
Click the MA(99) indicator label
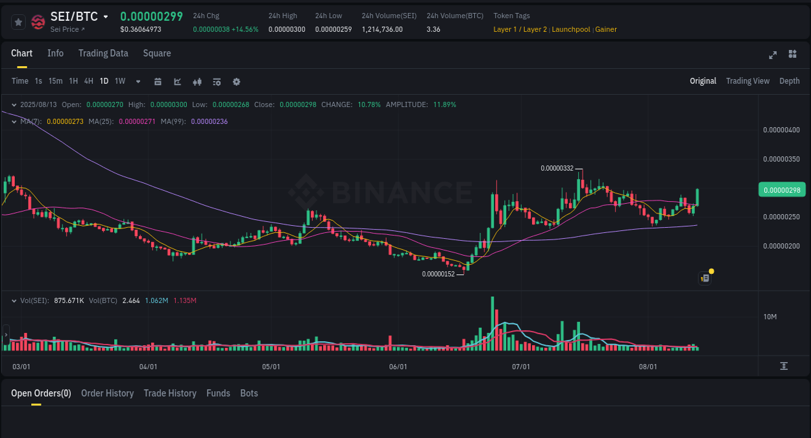tap(175, 121)
